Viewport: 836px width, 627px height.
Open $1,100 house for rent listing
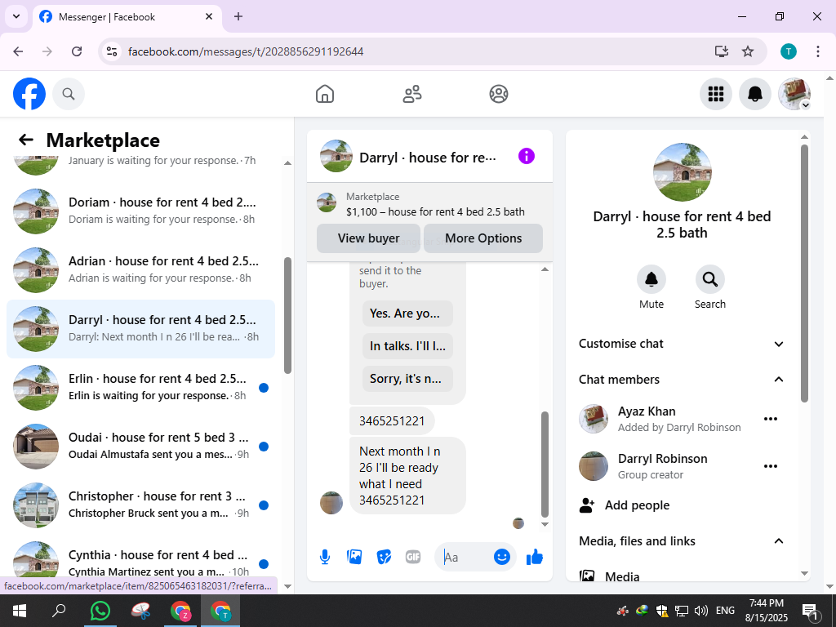pyautogui.click(x=429, y=204)
